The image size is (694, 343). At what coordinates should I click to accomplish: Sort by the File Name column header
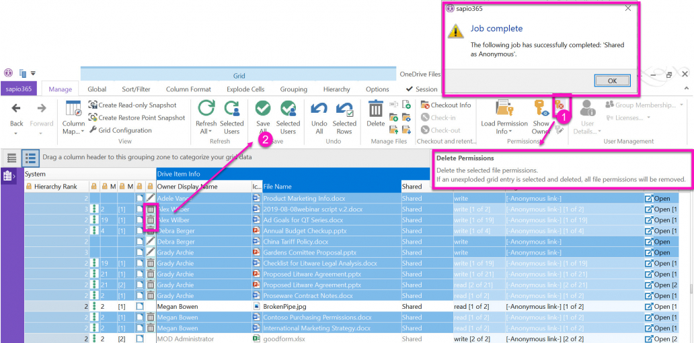[332, 187]
